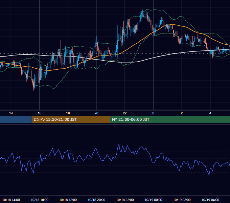Click the 10/18 18:00 date label
The width and height of the screenshot is (230, 203).
click(68, 200)
